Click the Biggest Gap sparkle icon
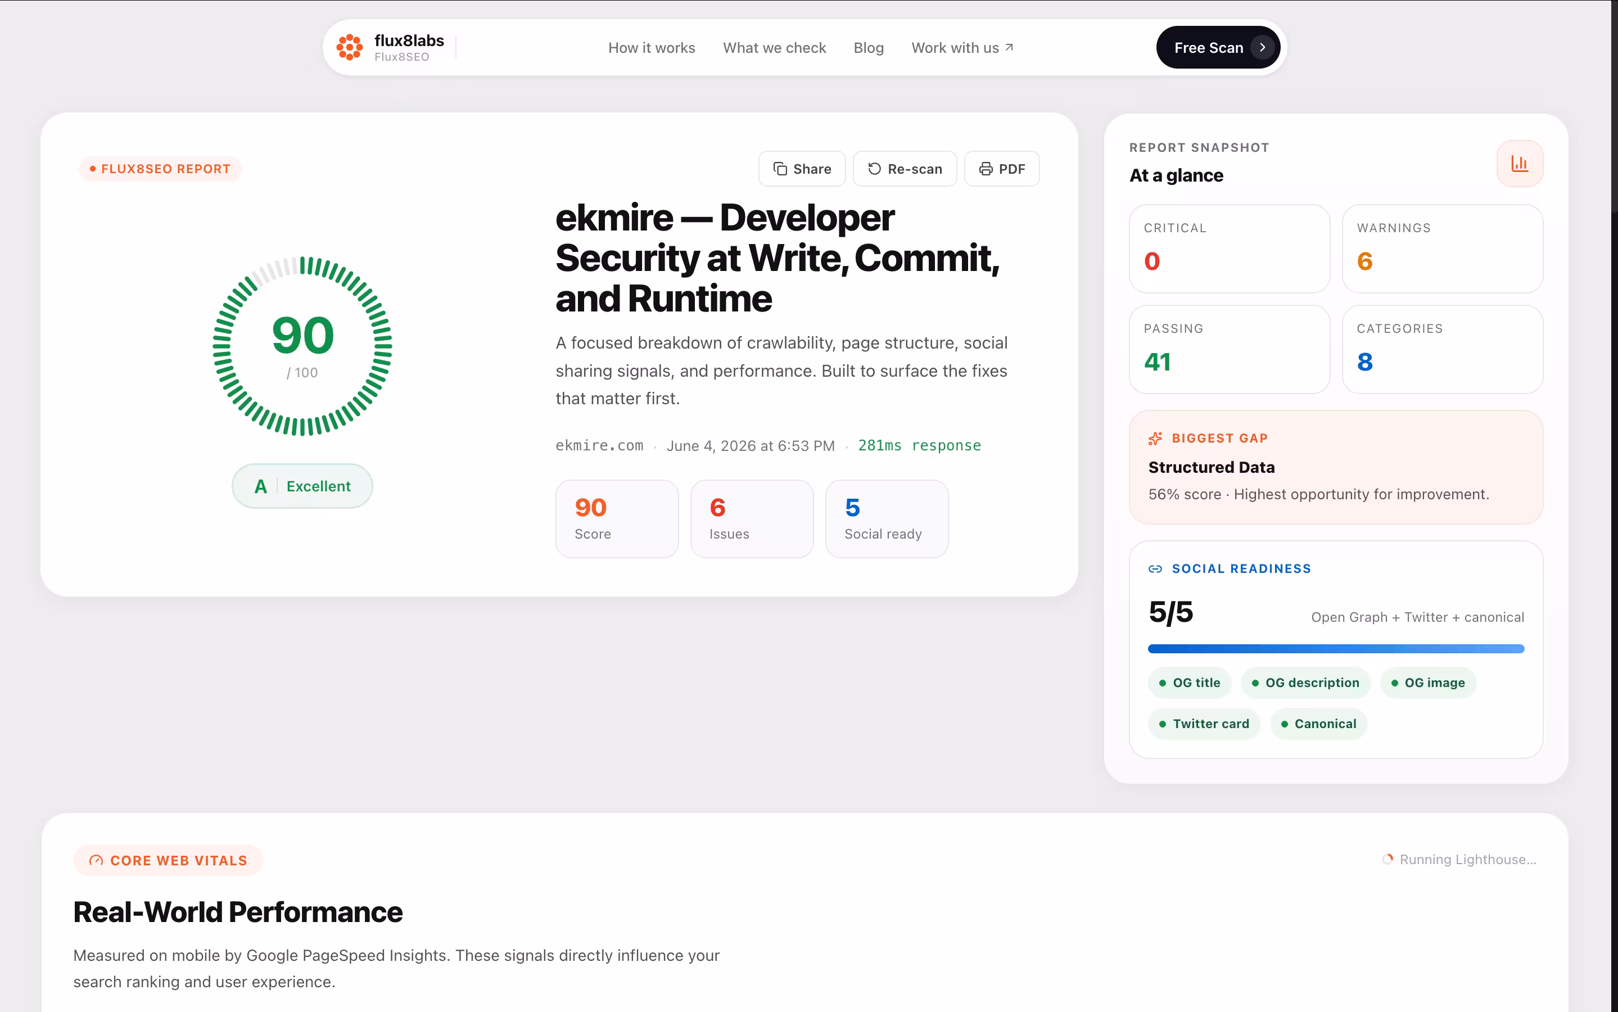The height and width of the screenshot is (1012, 1618). (x=1155, y=439)
